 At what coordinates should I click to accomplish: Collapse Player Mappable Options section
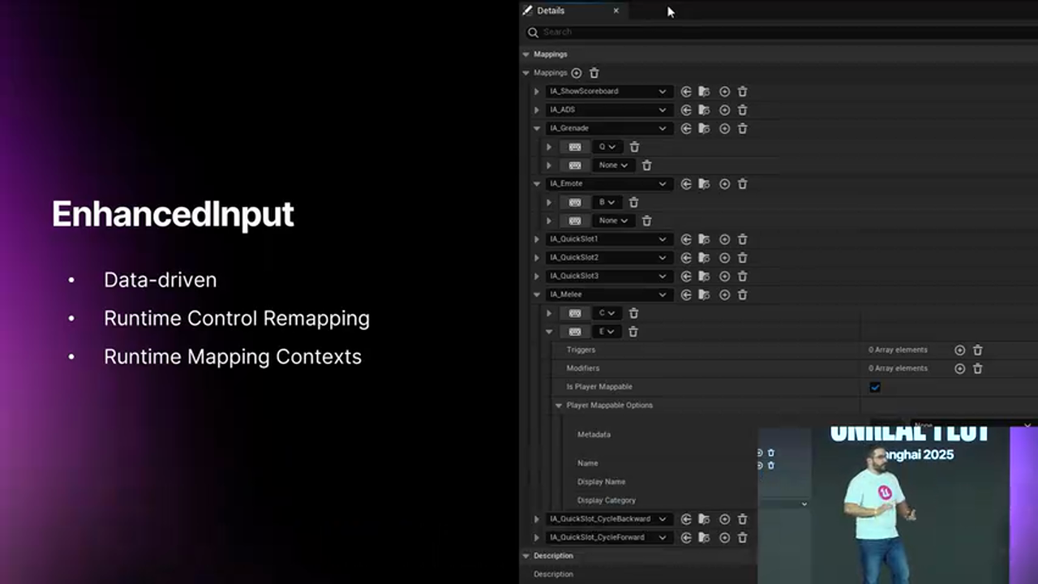point(559,406)
